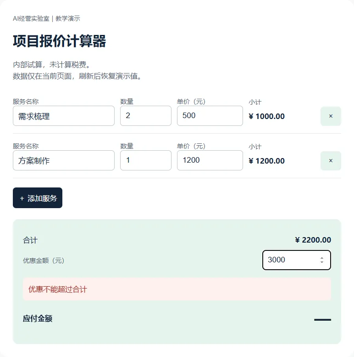
Task: Click the ¥ 1200.00 subtotal value
Action: pyautogui.click(x=266, y=161)
